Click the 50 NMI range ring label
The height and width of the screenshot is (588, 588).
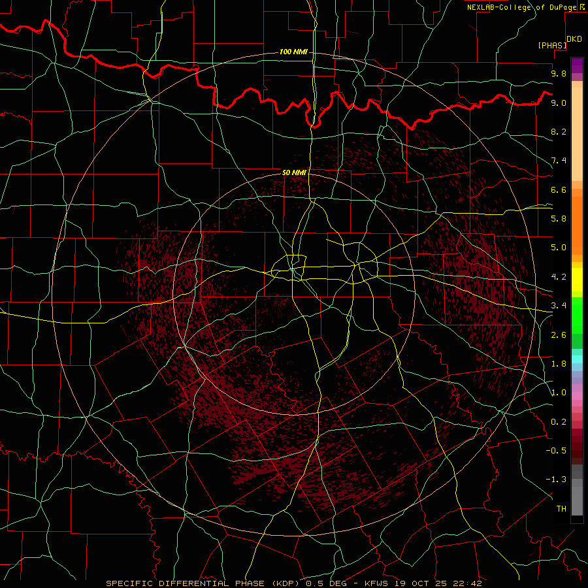[x=294, y=172]
